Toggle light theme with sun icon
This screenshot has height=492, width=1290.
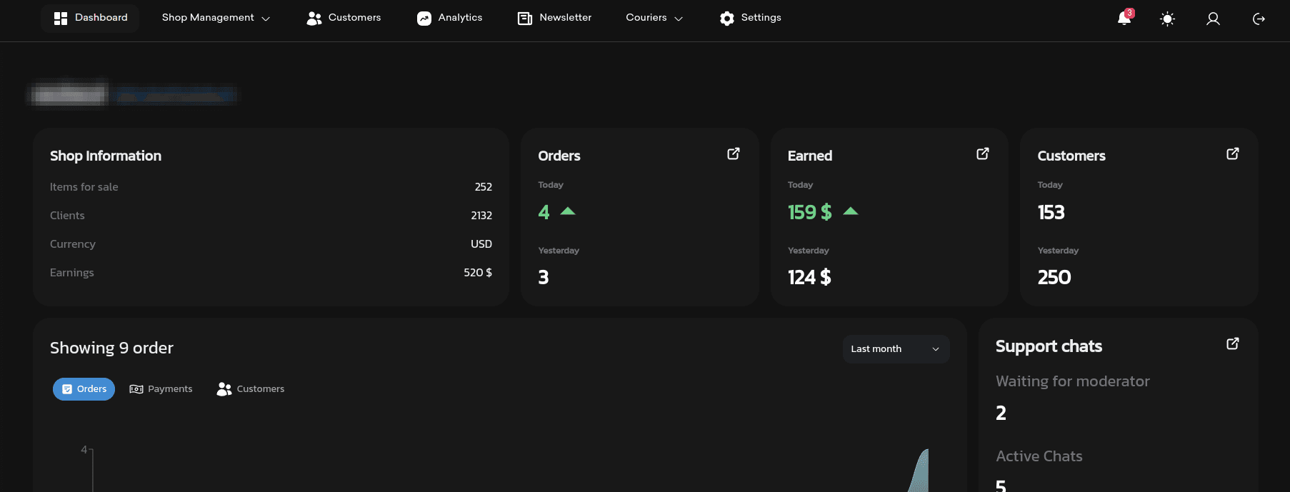pos(1167,19)
